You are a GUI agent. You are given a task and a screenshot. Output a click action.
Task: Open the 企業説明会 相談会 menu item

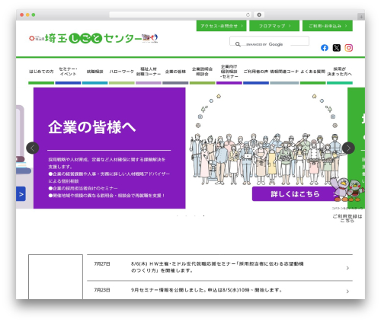click(202, 72)
